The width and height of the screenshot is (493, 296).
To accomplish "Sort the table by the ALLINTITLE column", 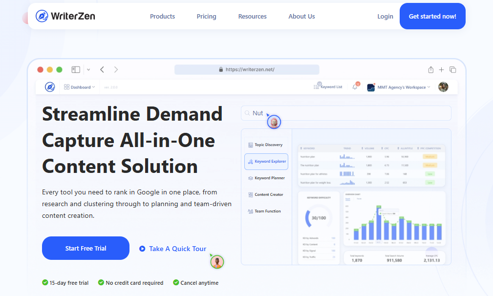I will [405, 148].
